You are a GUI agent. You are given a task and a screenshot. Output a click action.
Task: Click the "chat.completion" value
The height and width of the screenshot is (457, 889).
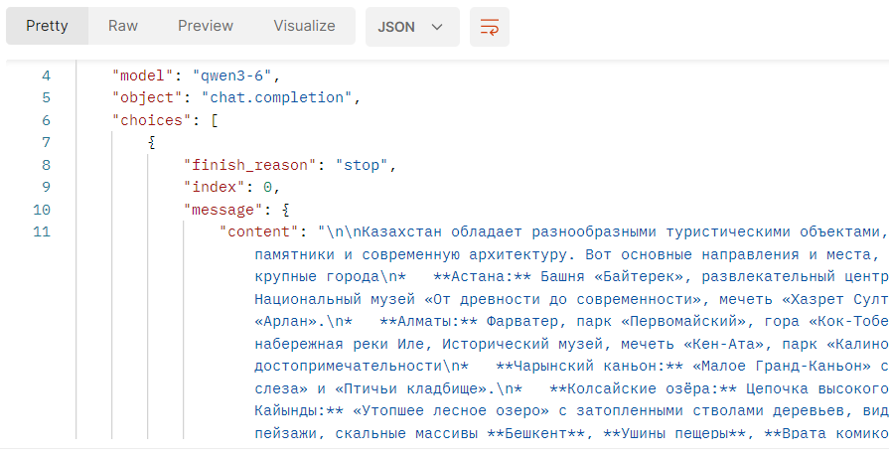[277, 97]
